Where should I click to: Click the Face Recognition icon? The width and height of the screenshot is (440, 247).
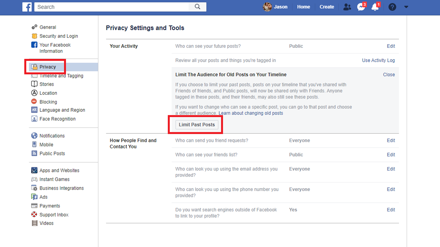(x=34, y=119)
